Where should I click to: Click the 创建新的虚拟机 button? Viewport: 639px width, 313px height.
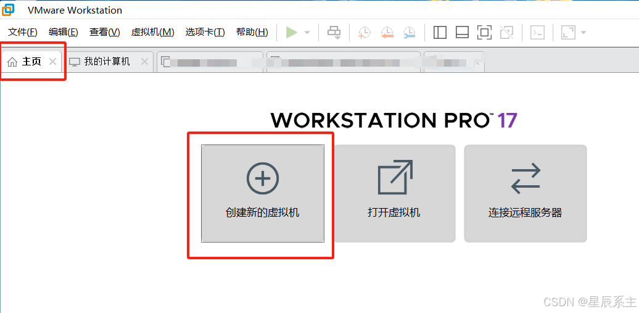coord(263,193)
